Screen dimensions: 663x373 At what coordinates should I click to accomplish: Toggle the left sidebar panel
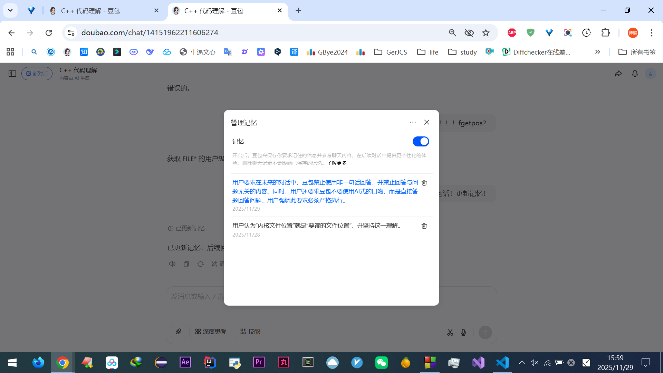[12, 74]
